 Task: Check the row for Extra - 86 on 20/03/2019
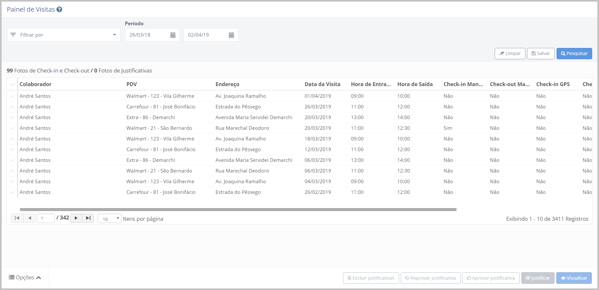pyautogui.click(x=12, y=117)
